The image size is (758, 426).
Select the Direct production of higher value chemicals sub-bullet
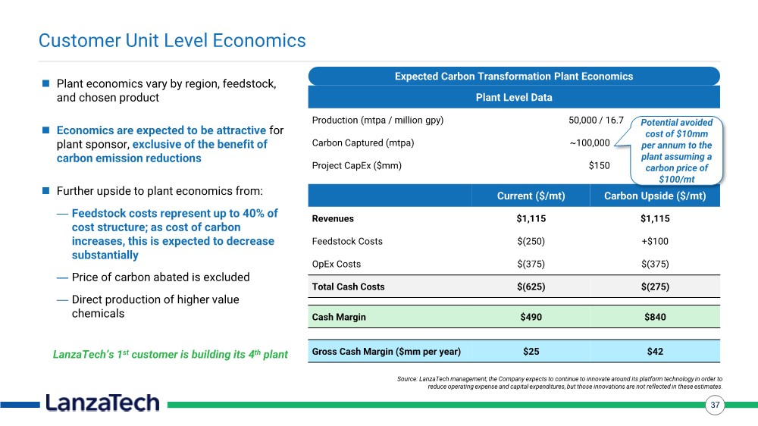155,306
